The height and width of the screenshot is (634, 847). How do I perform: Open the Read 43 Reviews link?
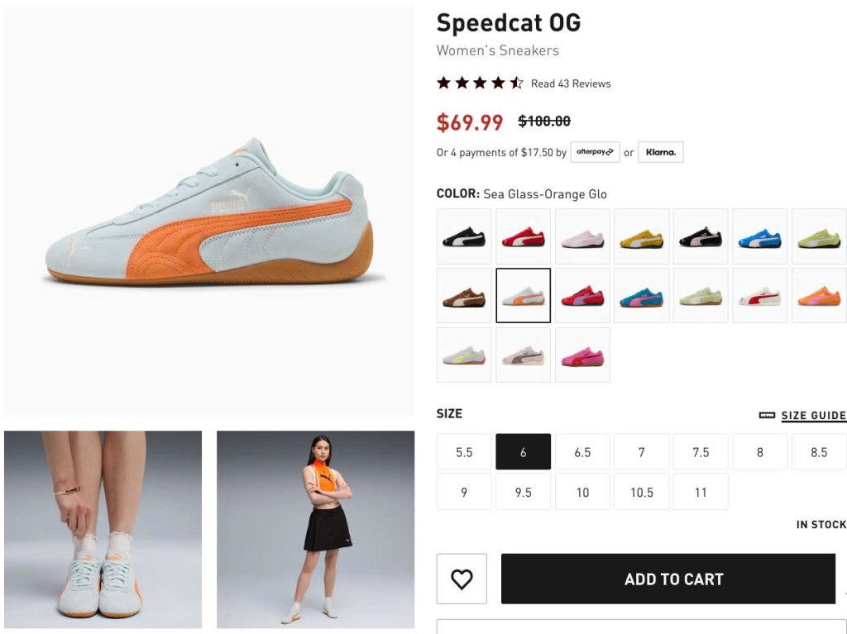[571, 83]
